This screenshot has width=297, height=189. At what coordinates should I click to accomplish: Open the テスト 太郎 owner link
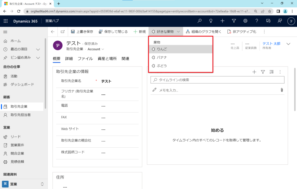tap(271, 43)
